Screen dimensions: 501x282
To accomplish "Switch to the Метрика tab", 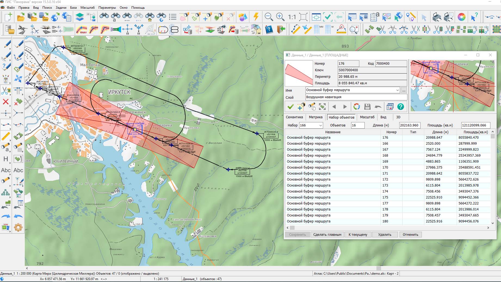I will point(316,117).
